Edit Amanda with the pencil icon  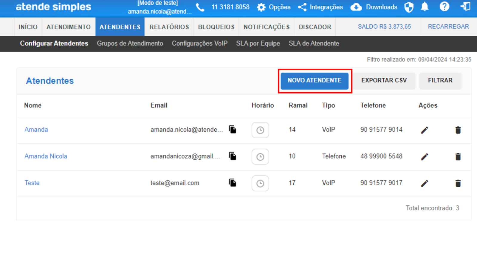425,130
